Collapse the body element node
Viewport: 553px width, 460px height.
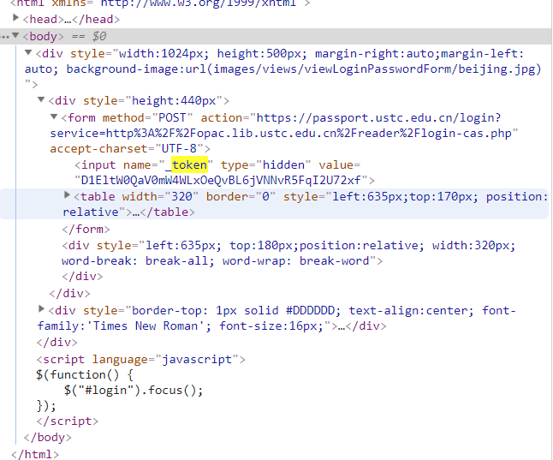(x=15, y=35)
